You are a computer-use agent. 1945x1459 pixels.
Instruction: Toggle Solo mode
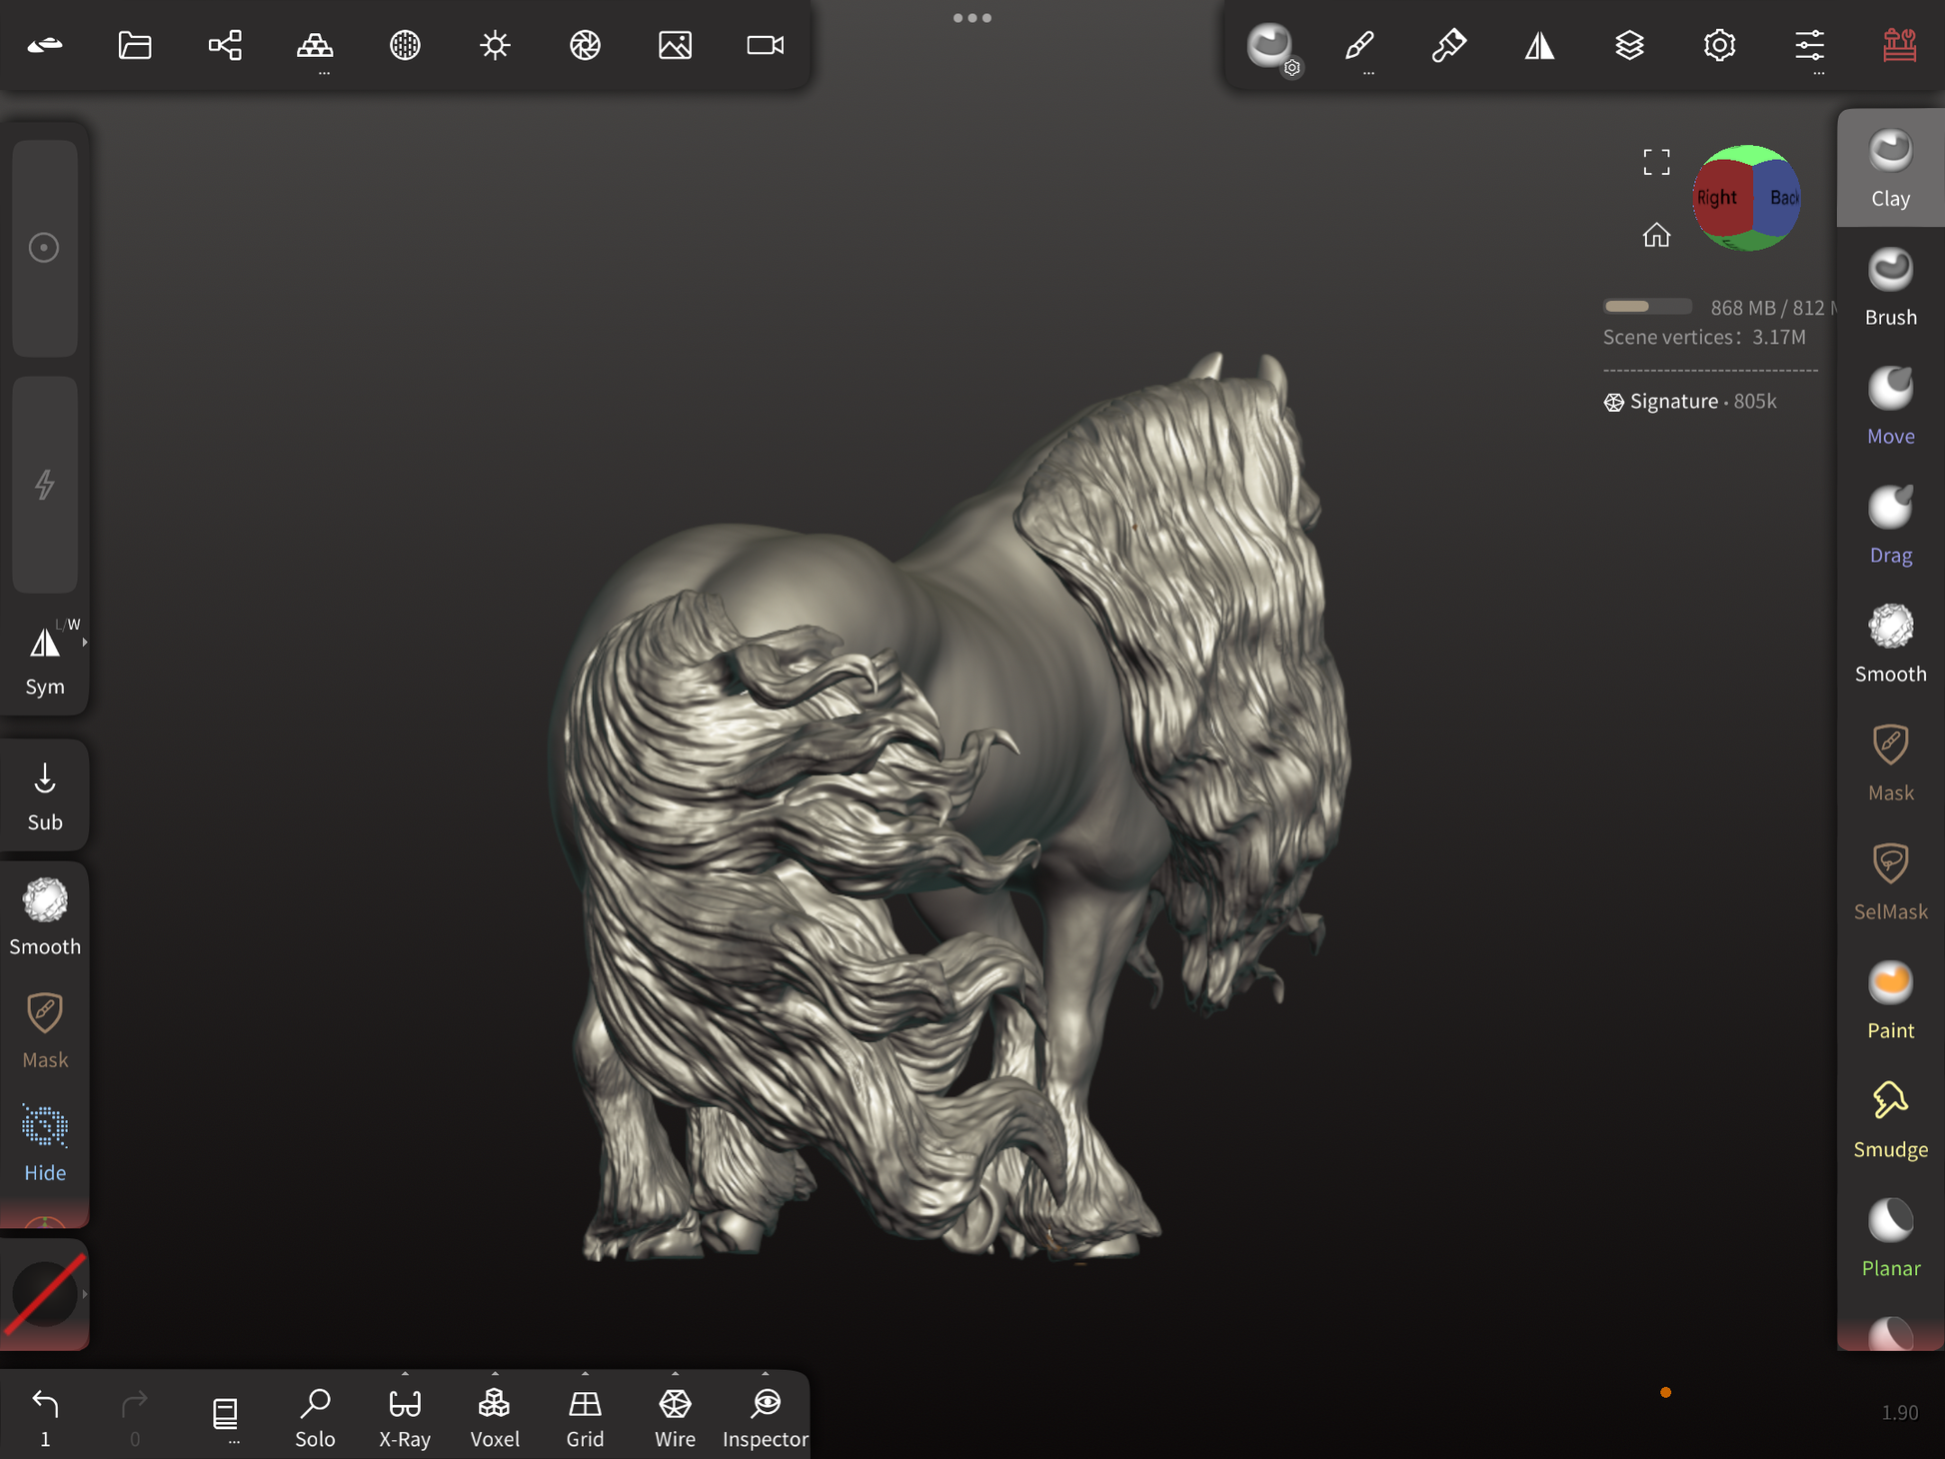click(315, 1415)
